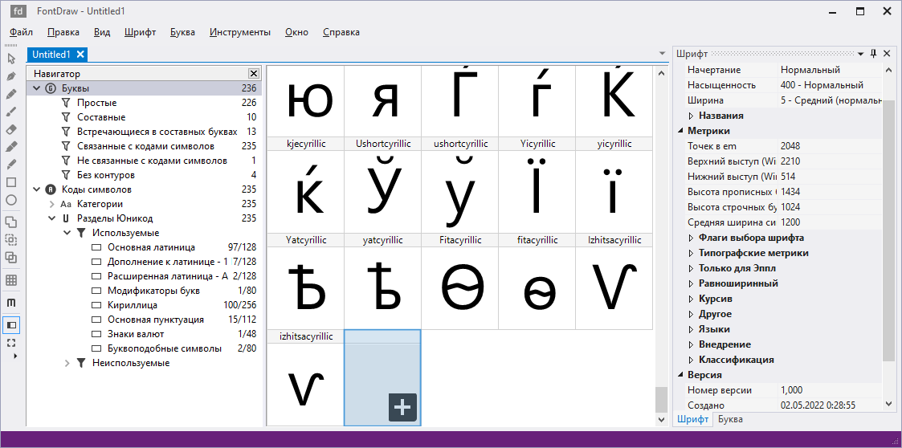Click the properties panel scrollbar down arrow

pos(888,406)
